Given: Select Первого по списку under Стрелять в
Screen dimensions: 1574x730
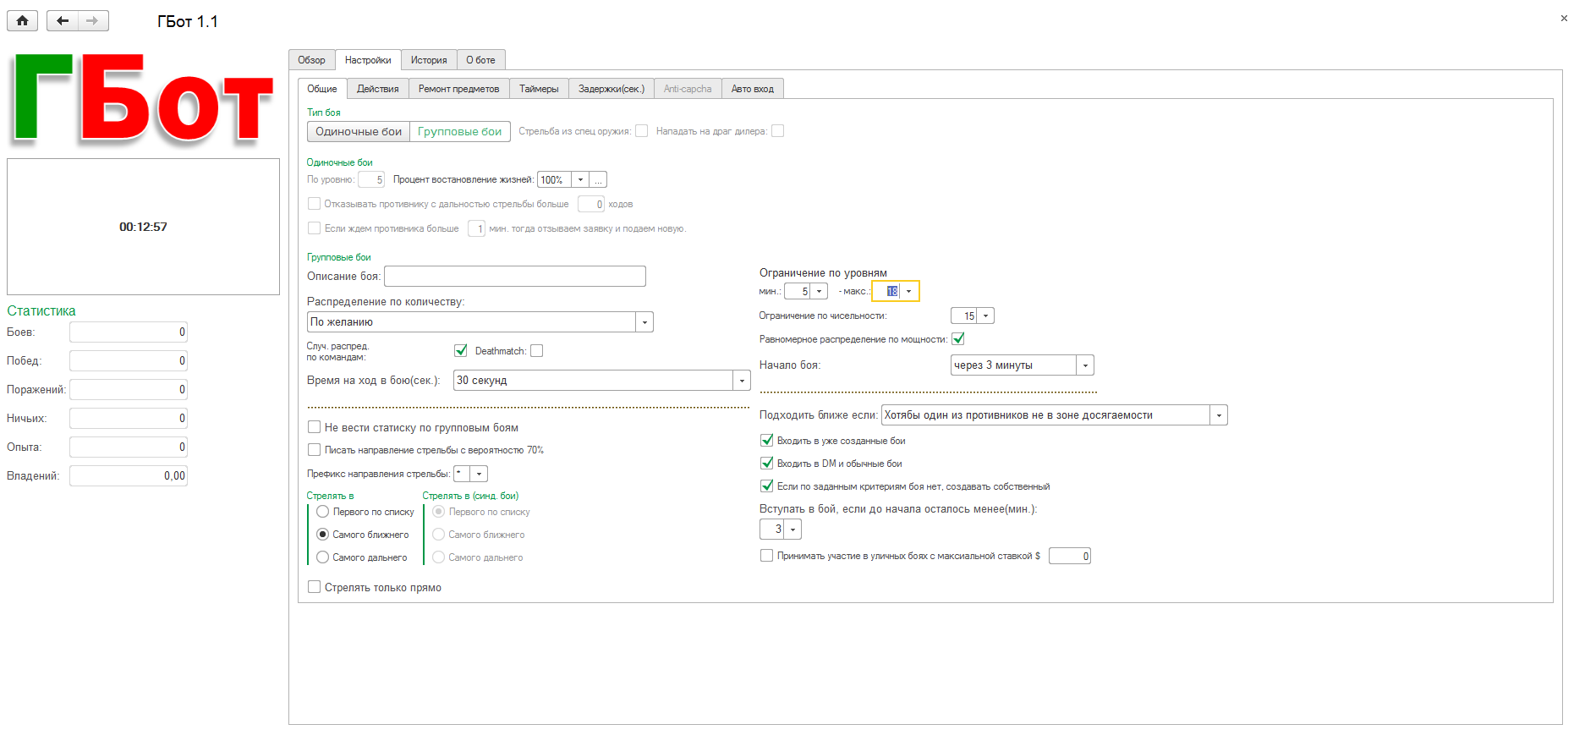Looking at the screenshot, I should tap(322, 512).
